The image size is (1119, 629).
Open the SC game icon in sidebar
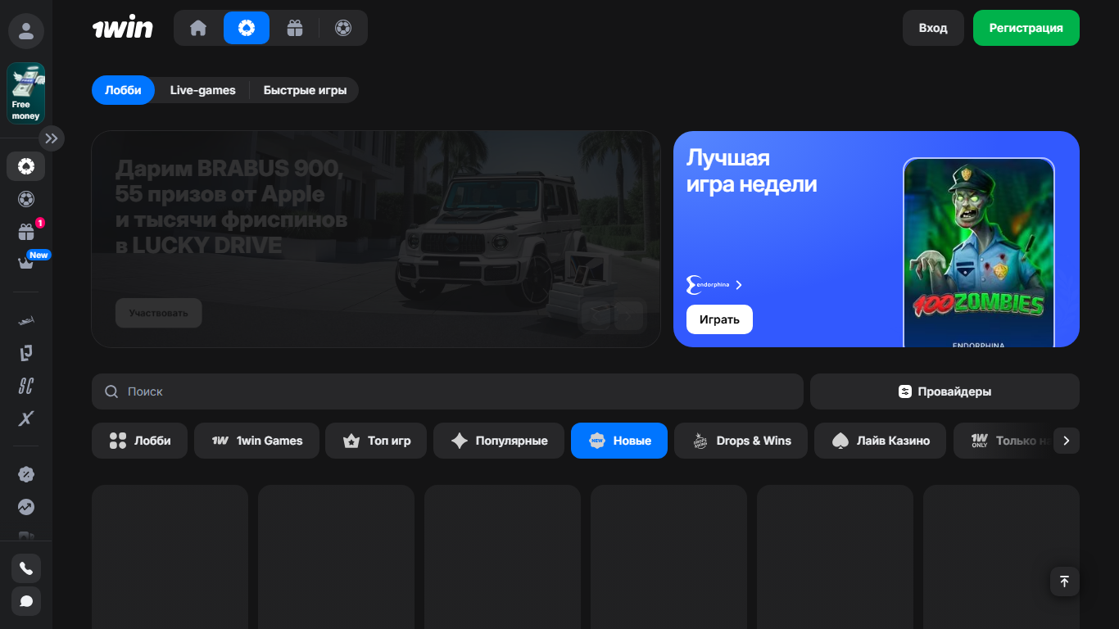[x=26, y=386]
